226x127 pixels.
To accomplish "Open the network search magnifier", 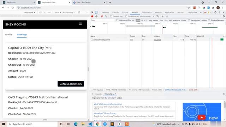I will pos(106,17).
